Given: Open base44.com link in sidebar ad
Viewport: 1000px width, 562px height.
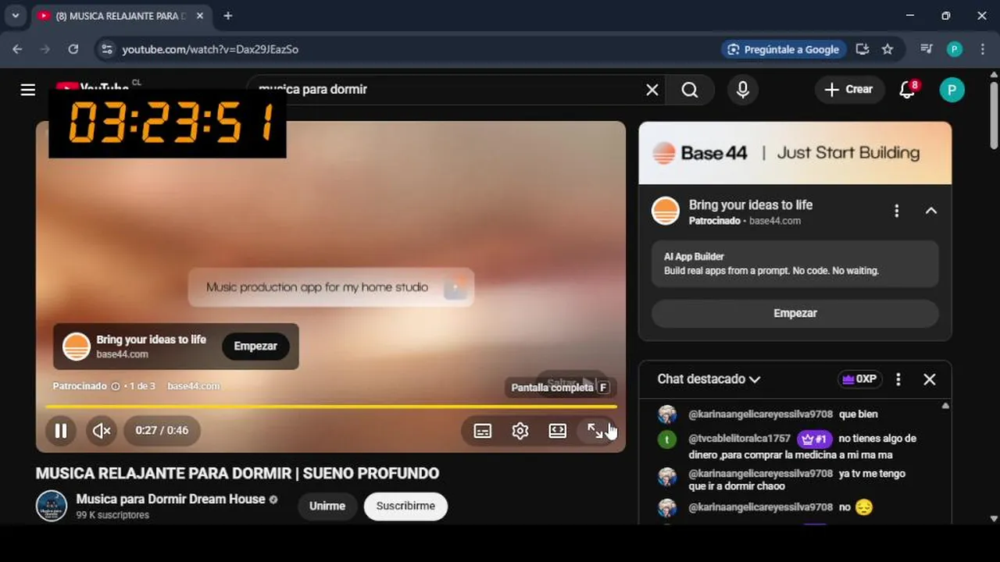Looking at the screenshot, I should [775, 221].
